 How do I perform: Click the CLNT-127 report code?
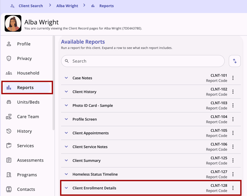tap(219, 172)
